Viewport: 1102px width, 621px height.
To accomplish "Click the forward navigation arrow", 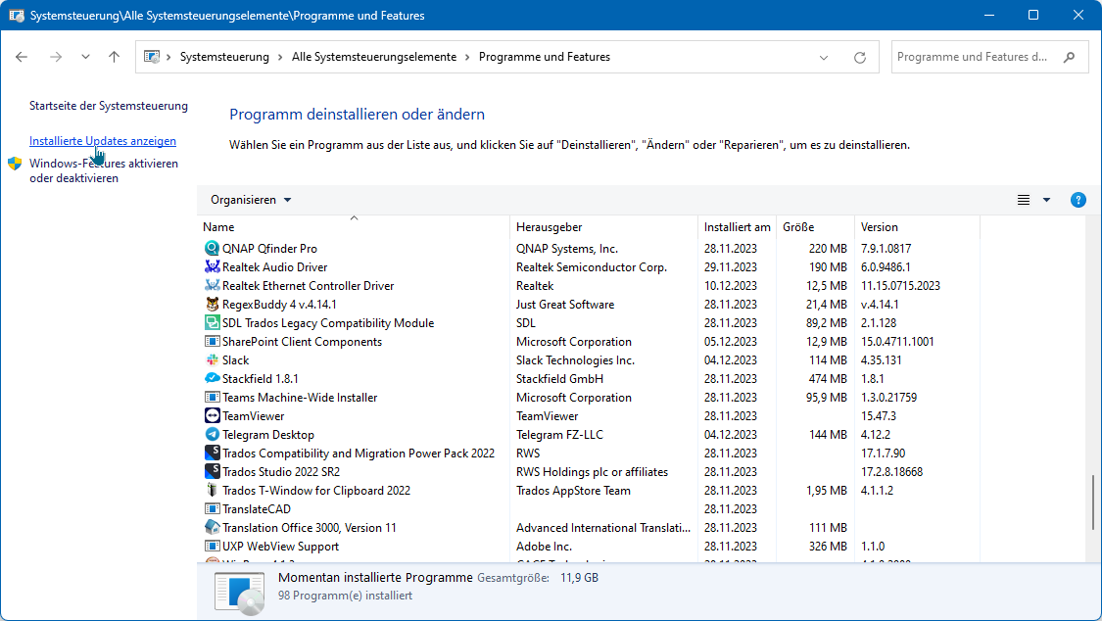I will pyautogui.click(x=56, y=57).
